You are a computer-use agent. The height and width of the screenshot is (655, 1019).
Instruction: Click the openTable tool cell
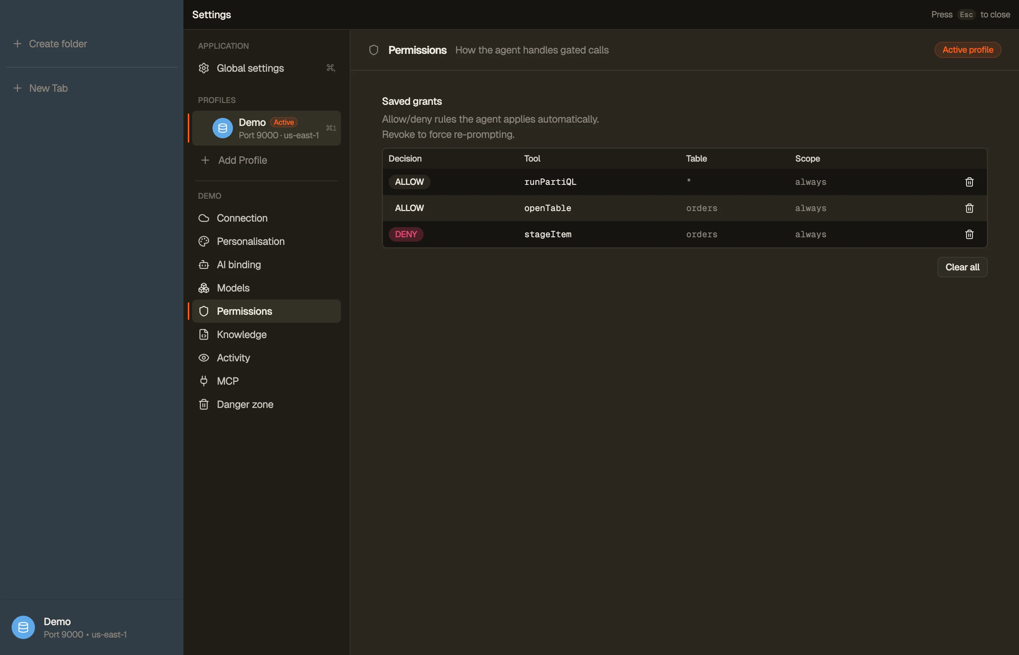click(547, 208)
